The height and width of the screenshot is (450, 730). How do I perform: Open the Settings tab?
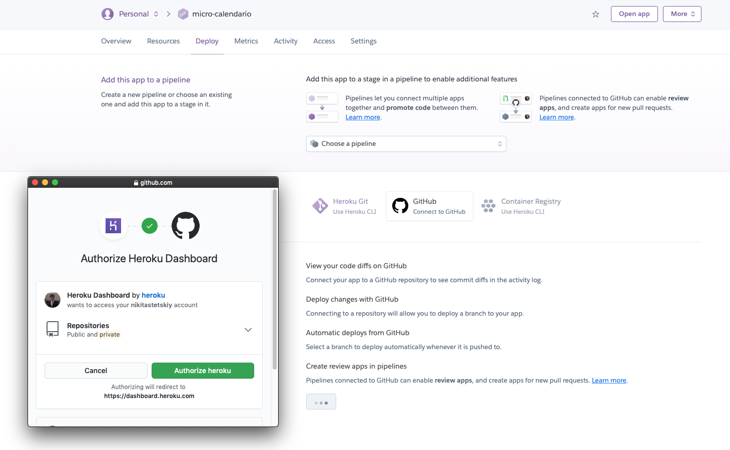[364, 41]
